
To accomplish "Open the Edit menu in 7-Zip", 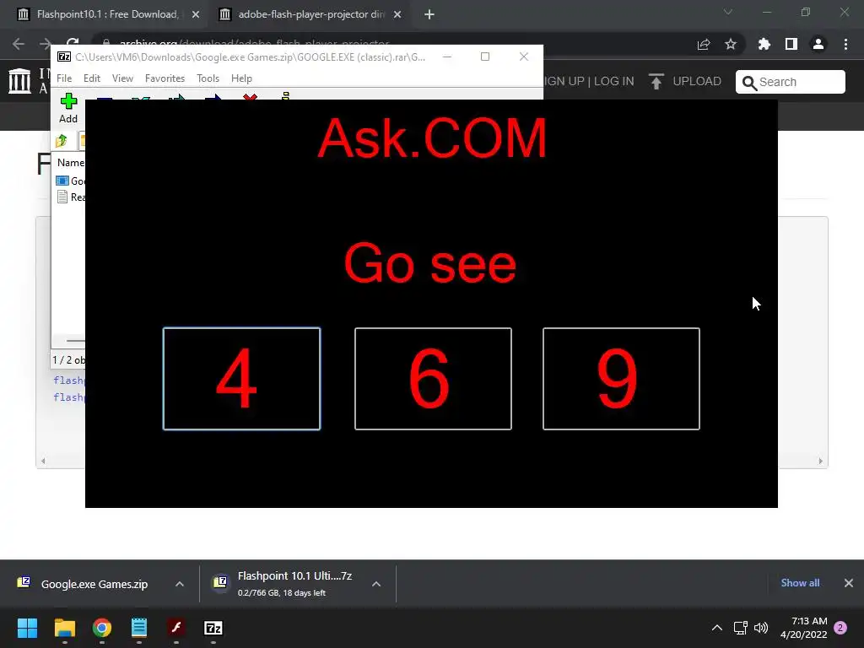I will coord(91,78).
